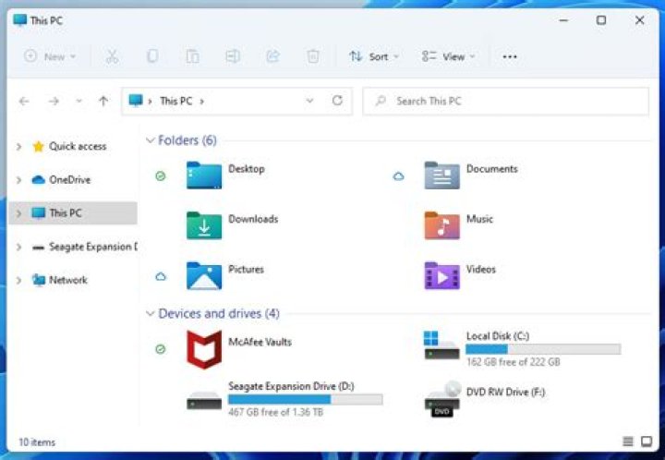Collapse the Folders (6) group
The width and height of the screenshot is (665, 460).
point(150,140)
